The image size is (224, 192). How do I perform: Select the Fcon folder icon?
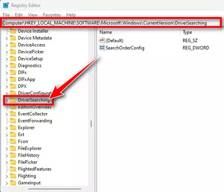13,141
